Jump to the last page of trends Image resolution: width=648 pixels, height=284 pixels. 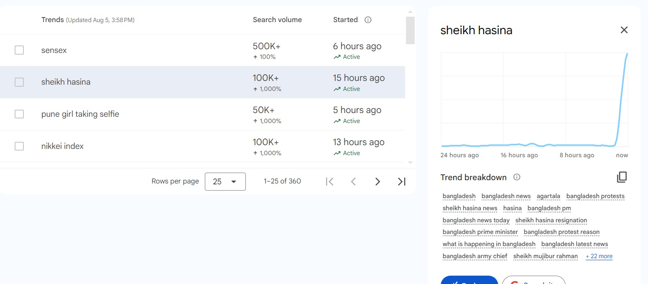pos(401,181)
